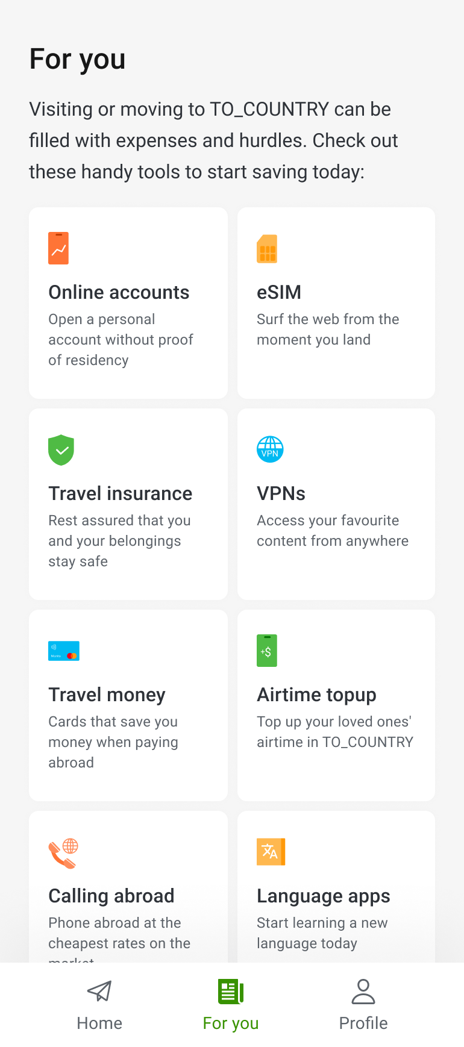
Task: Switch to the Home tab label
Action: (x=99, y=1023)
